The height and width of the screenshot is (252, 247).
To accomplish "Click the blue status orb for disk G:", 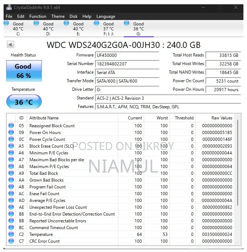I will [x=127, y=23].
